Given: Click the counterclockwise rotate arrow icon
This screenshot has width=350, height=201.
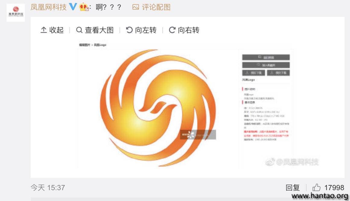Looking at the screenshot, I should click(x=129, y=30).
